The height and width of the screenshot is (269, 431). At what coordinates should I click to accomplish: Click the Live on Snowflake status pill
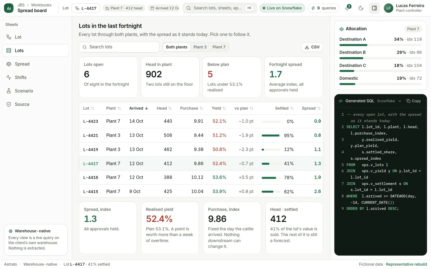[282, 8]
